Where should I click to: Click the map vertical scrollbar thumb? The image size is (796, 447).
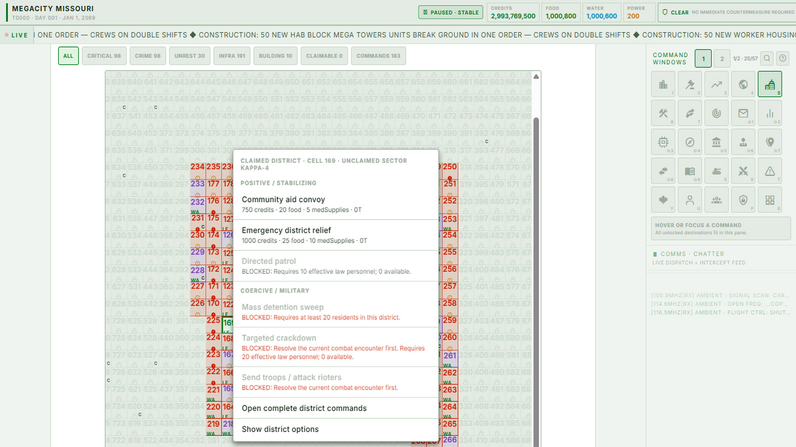click(536, 281)
